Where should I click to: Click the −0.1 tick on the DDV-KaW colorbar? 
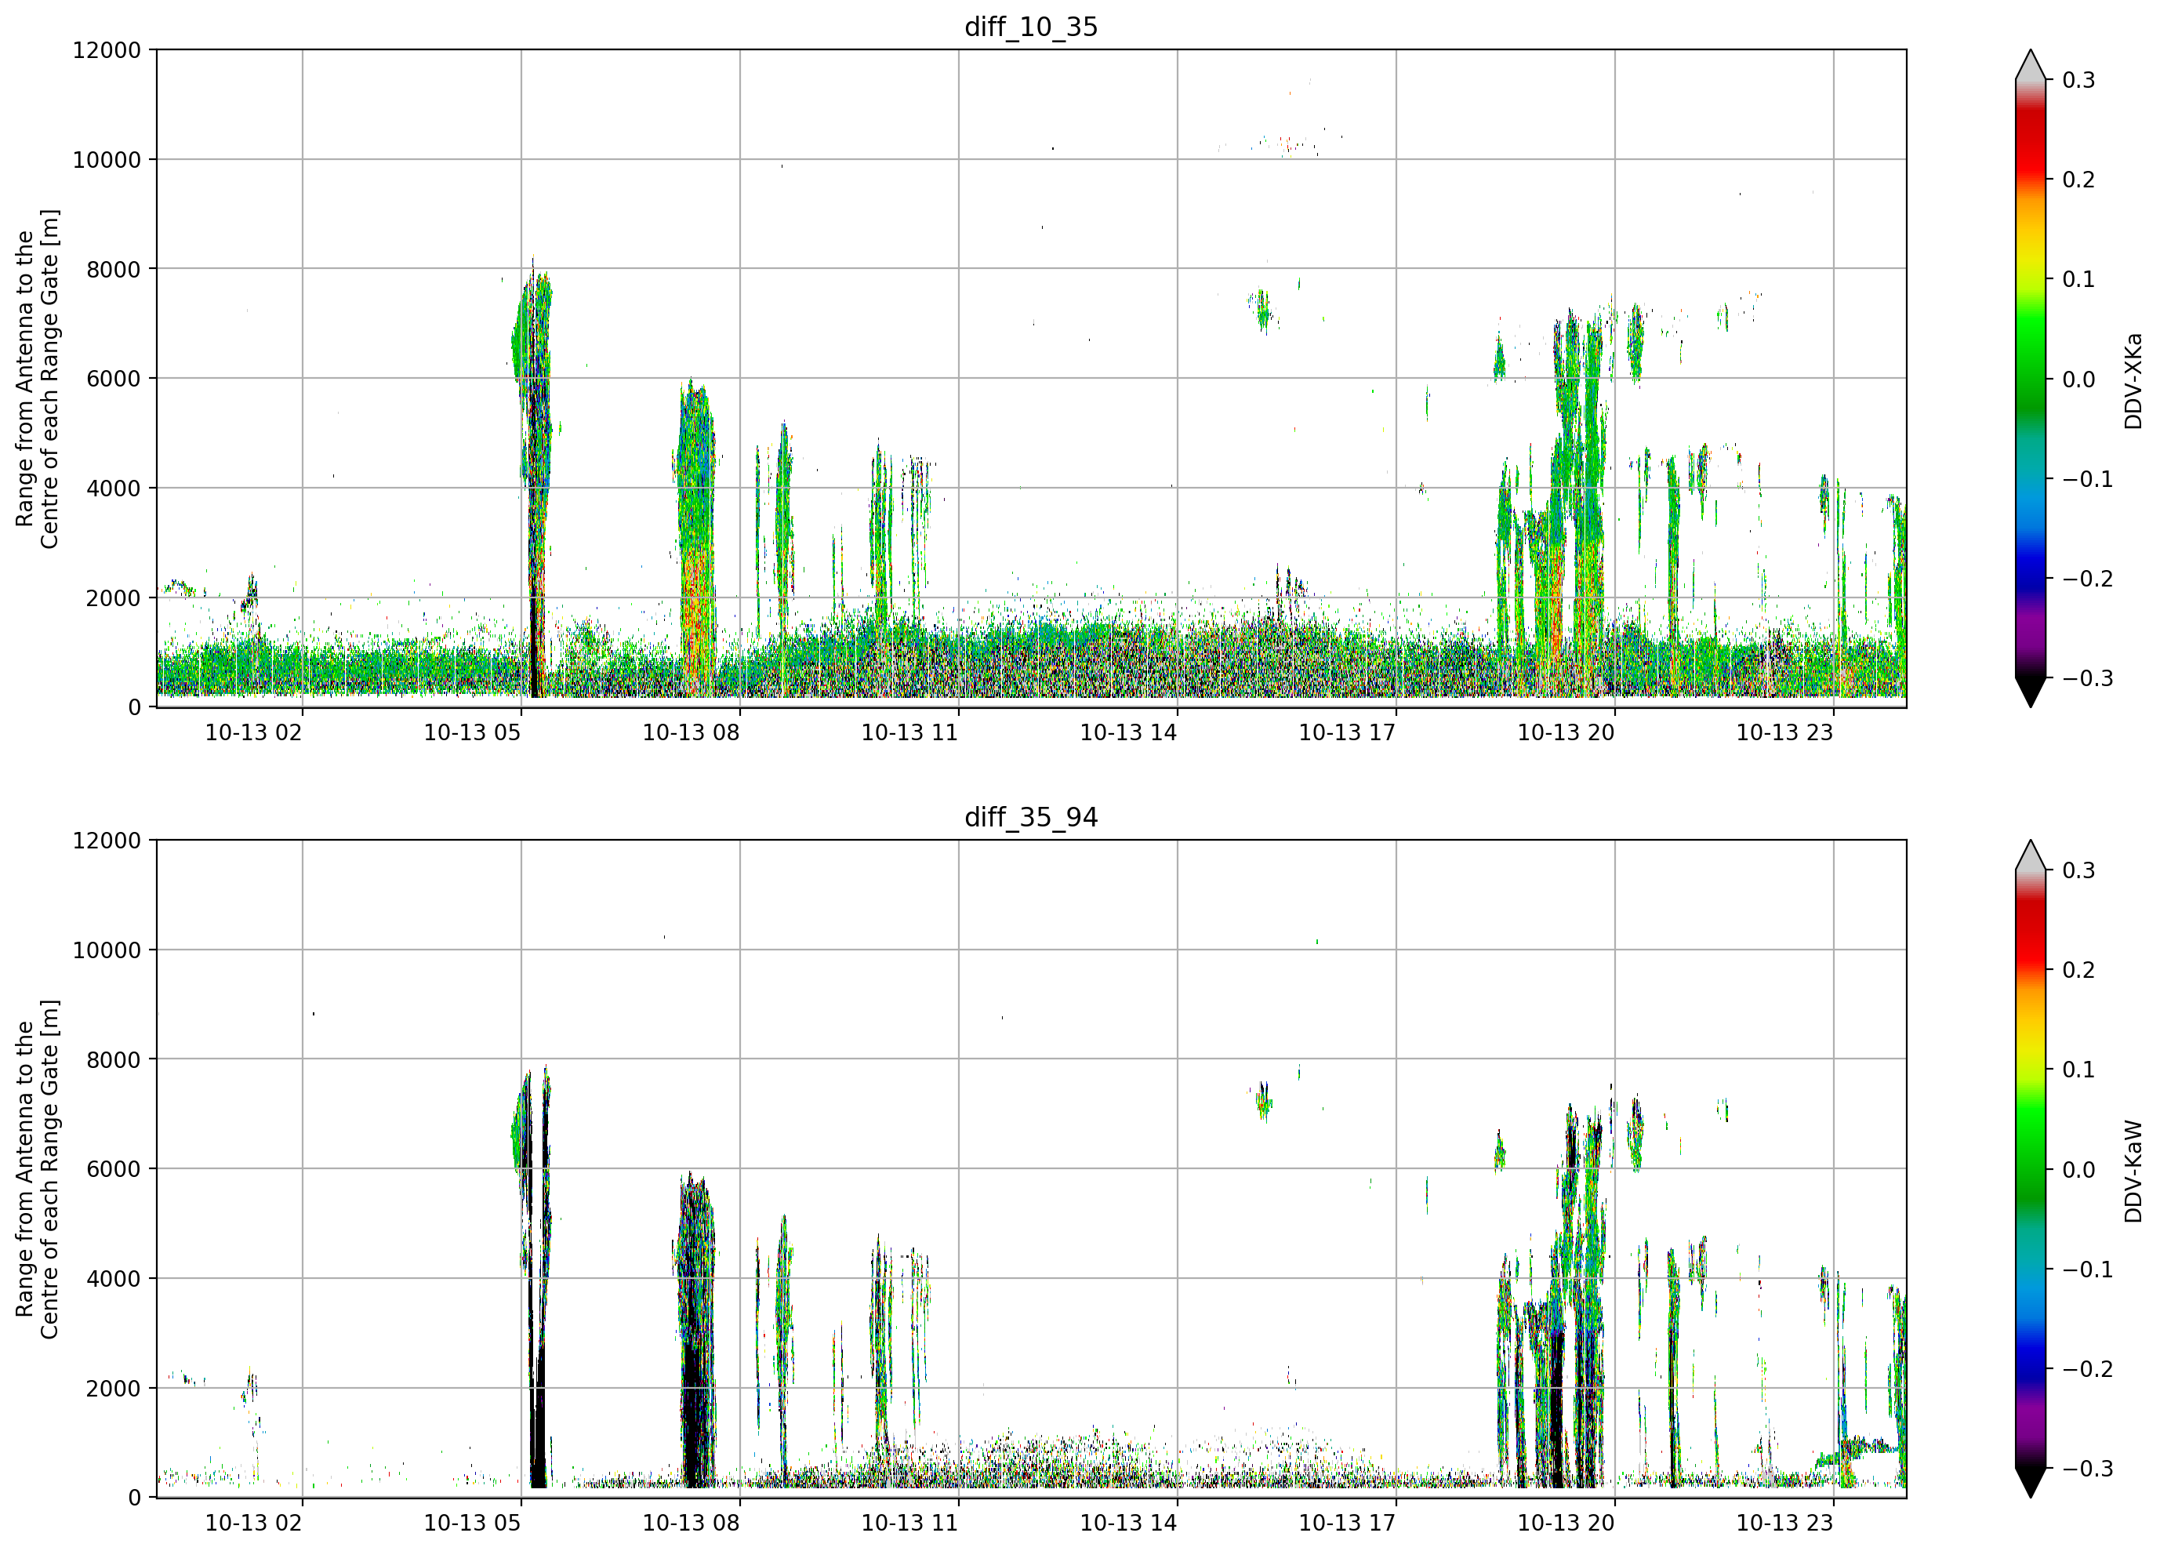[x=2088, y=1270]
